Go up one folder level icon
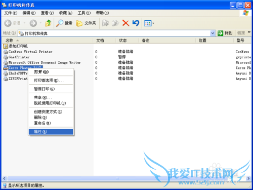 pyautogui.click(x=49, y=23)
